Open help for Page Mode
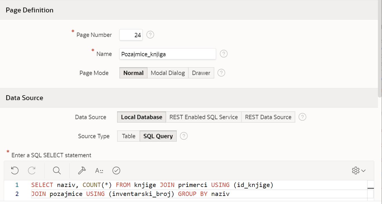The height and width of the screenshot is (204, 382). [x=221, y=73]
